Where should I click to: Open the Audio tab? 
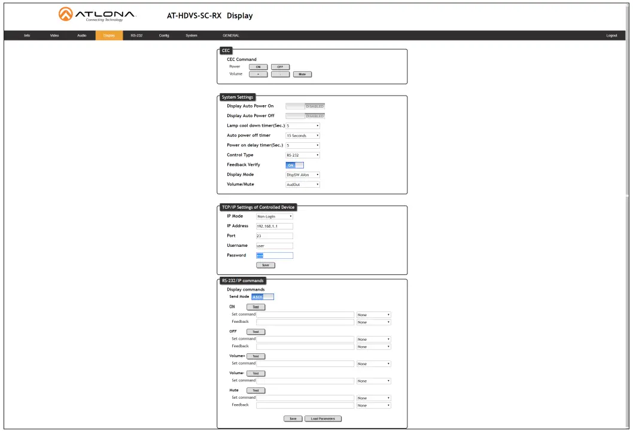pyautogui.click(x=82, y=35)
